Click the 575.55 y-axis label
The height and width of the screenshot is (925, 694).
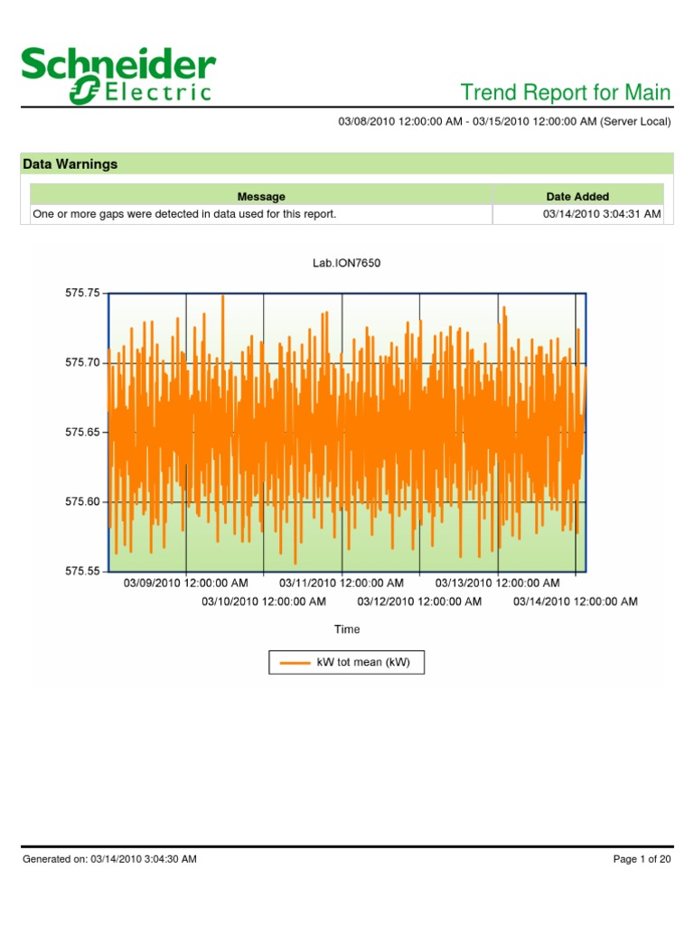[82, 571]
